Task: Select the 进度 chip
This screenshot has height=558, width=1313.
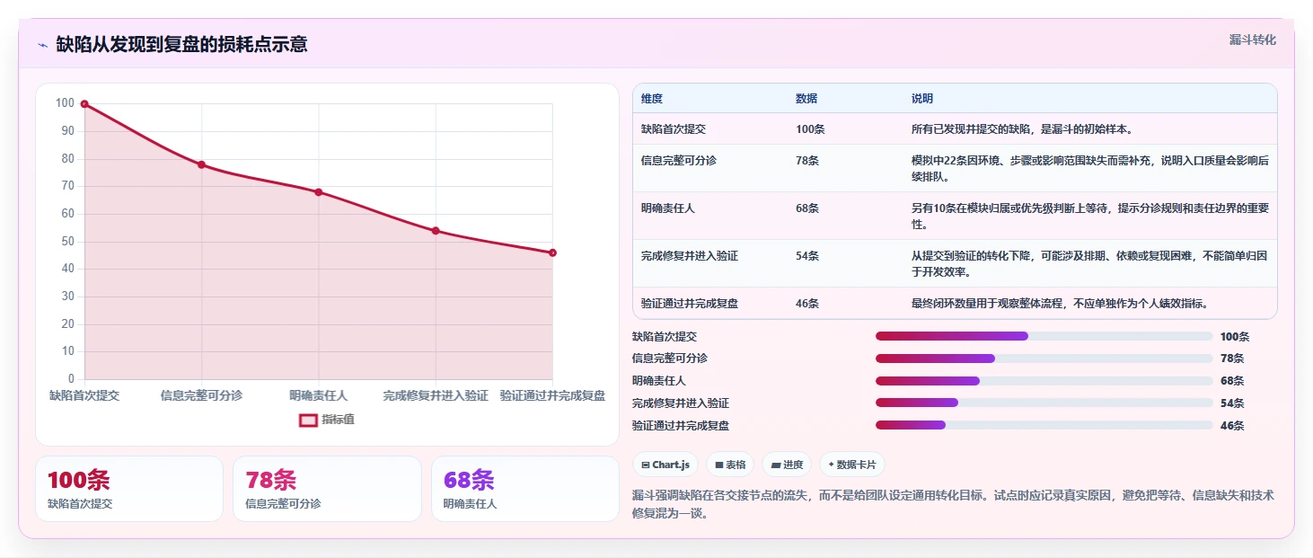Action: pyautogui.click(x=787, y=465)
